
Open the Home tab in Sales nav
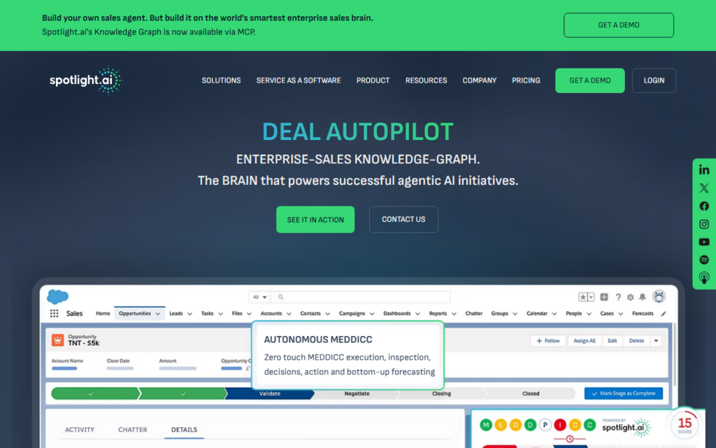103,314
